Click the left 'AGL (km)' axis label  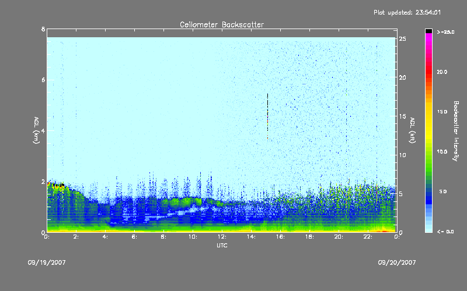click(x=36, y=130)
